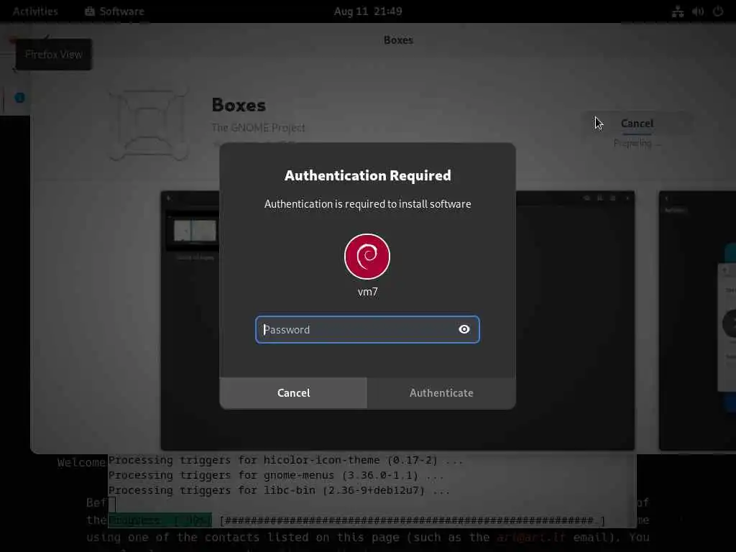Click the Boxes window title

398,40
